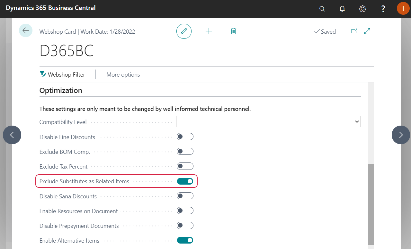411x249 pixels.
Task: Go to the previous record arrow
Action: (12, 135)
